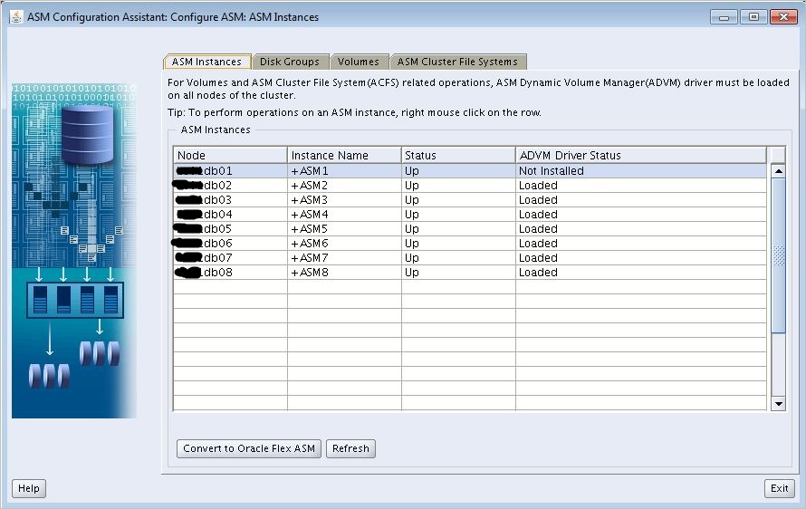Click the Instance Name column header
This screenshot has width=806, height=509.
(344, 155)
